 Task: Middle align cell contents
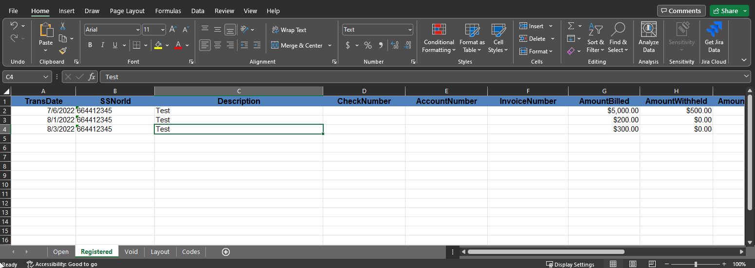pyautogui.click(x=218, y=30)
